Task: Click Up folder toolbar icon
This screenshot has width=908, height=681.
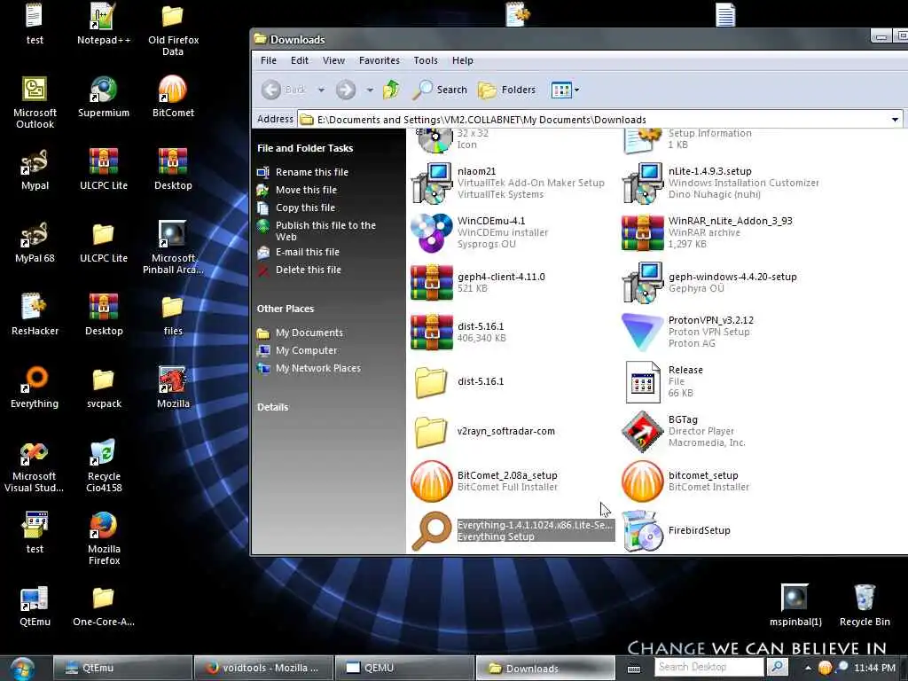Action: tap(391, 90)
